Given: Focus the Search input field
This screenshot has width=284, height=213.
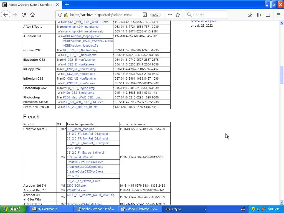Looking at the screenshot, I should (206, 15).
